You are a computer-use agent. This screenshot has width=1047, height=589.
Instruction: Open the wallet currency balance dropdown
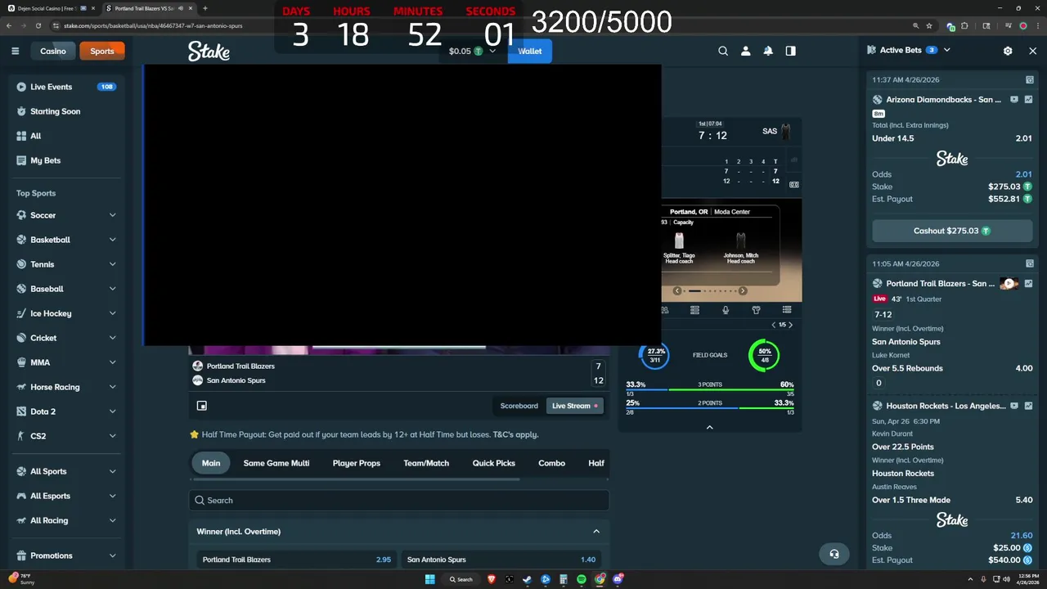pyautogui.click(x=473, y=51)
